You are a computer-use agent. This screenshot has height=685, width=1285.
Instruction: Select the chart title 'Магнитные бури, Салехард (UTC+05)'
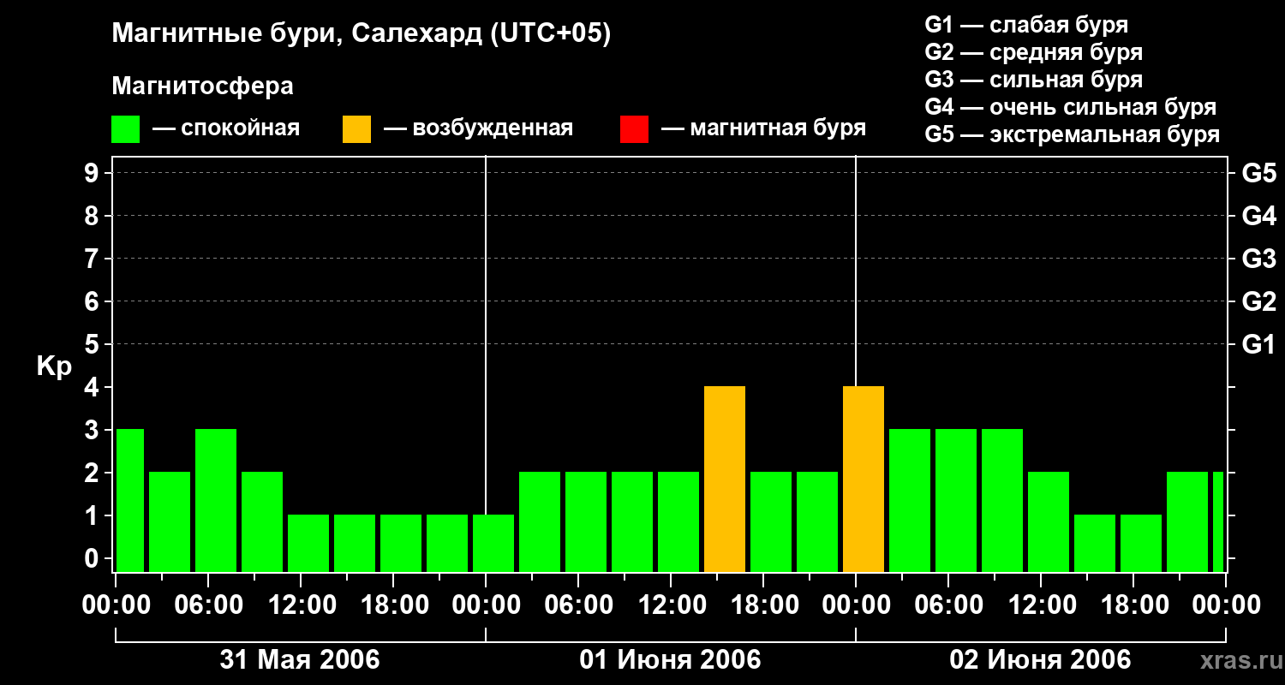coord(362,34)
